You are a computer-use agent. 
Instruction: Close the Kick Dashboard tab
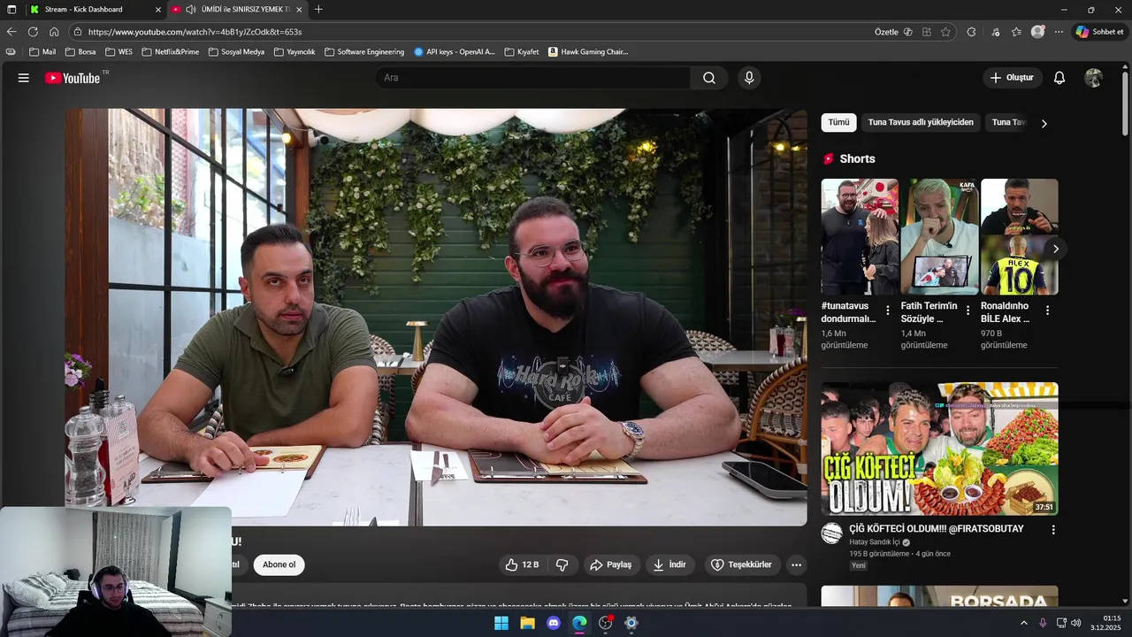point(158,10)
